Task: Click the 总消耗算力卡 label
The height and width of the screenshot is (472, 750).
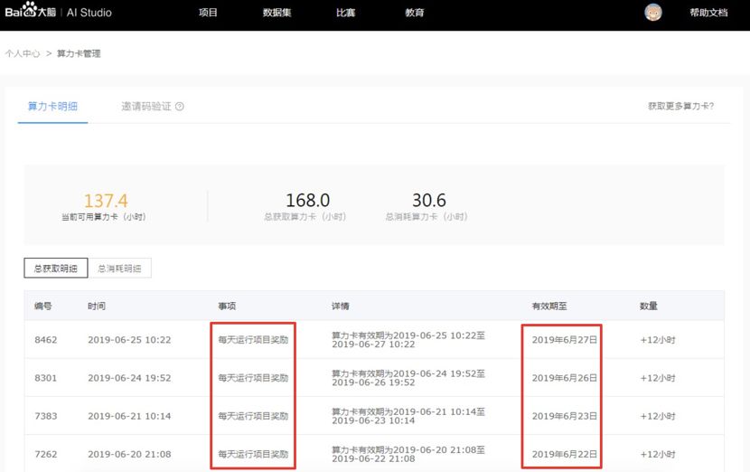Action: 427,216
